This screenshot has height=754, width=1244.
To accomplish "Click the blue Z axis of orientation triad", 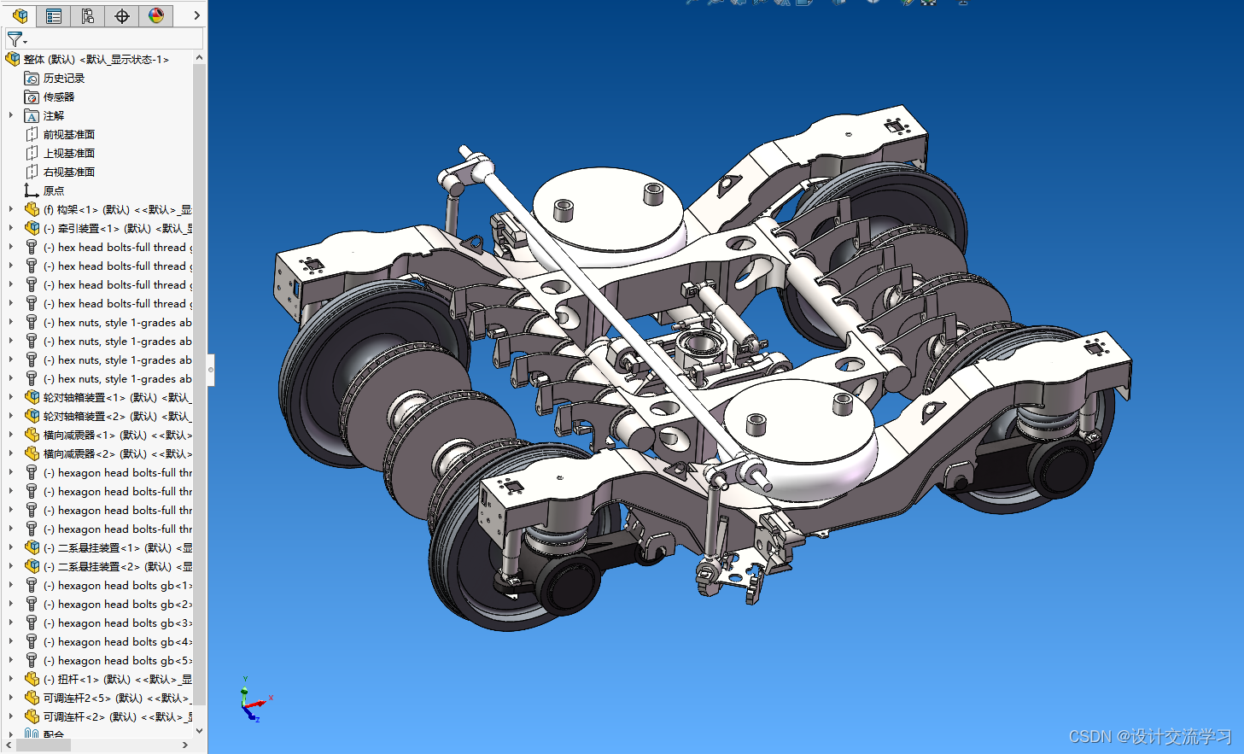I will 251,713.
